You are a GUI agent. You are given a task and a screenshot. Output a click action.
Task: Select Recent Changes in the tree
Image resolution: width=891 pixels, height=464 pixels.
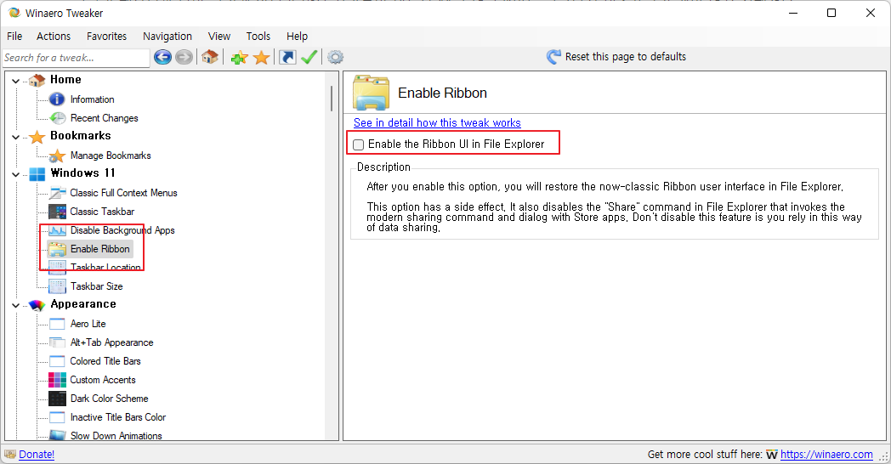(x=104, y=118)
